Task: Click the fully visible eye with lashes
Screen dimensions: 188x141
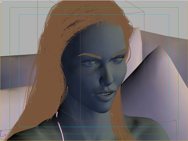Action: point(89,63)
